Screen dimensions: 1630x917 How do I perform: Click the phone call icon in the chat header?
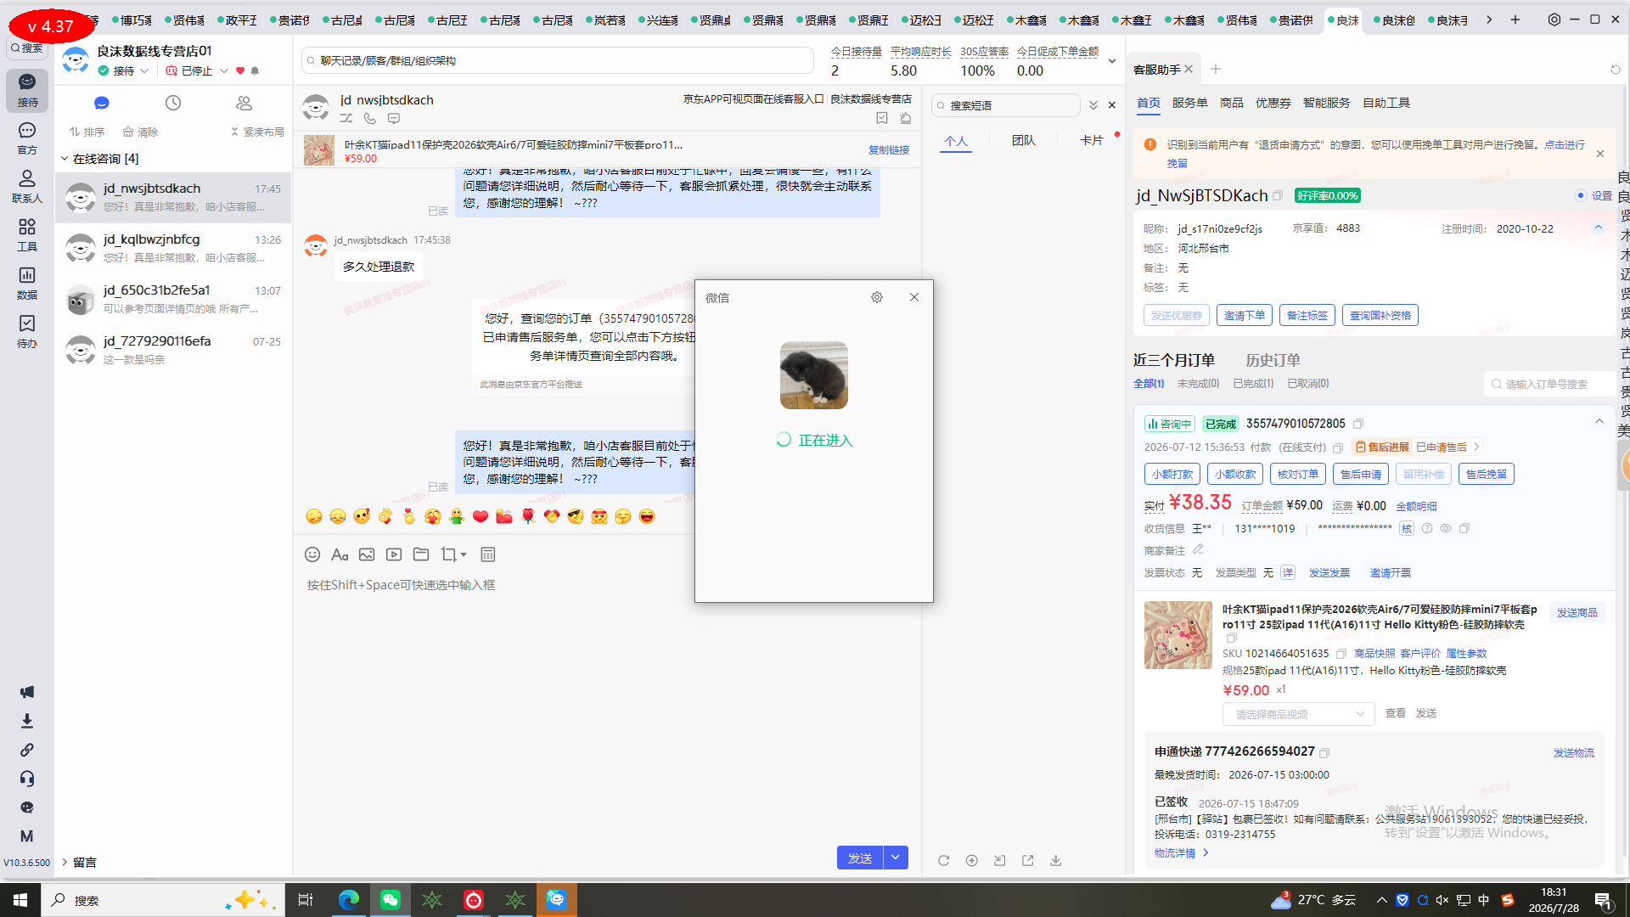click(369, 119)
